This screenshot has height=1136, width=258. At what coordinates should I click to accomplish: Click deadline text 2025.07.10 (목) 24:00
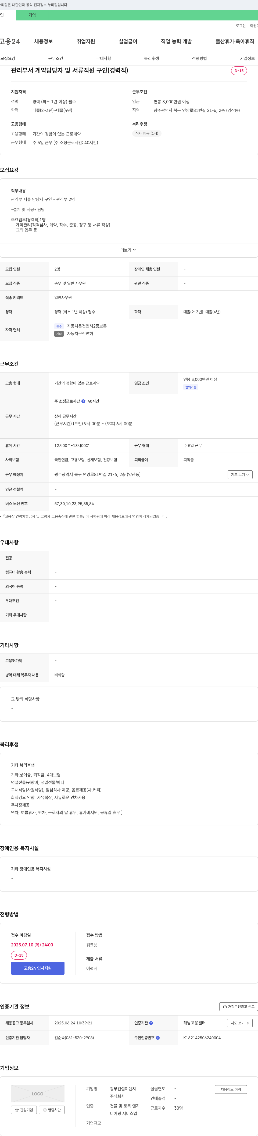point(32,945)
